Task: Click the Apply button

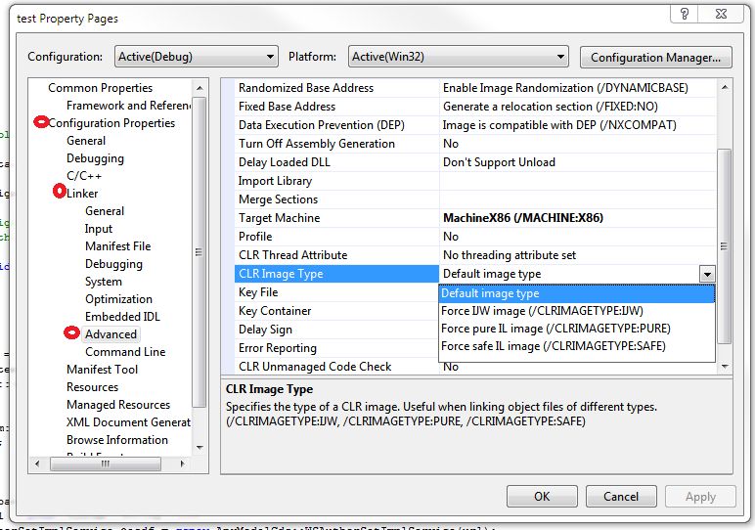Action: [x=700, y=497]
